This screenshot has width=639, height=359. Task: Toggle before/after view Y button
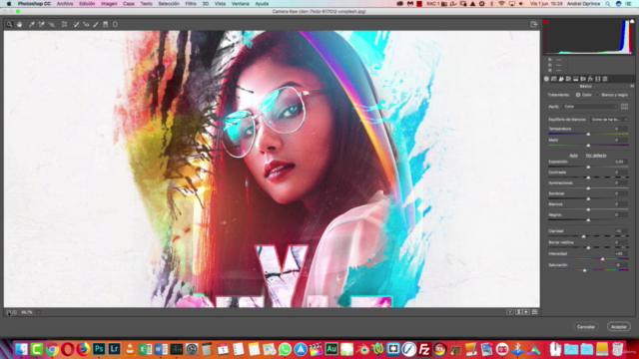click(510, 312)
